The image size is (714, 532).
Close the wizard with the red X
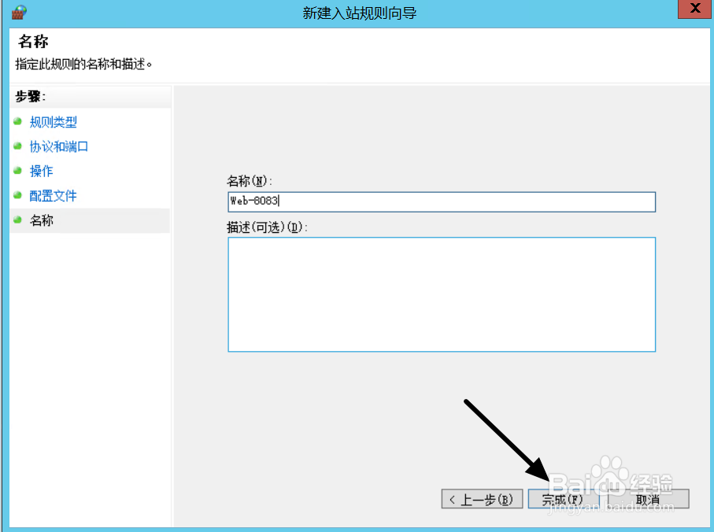pos(694,9)
